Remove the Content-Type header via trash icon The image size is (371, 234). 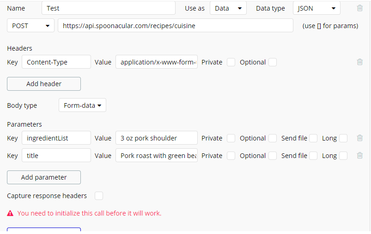360,62
